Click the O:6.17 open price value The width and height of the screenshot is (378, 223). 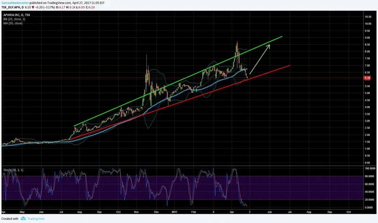pos(60,7)
